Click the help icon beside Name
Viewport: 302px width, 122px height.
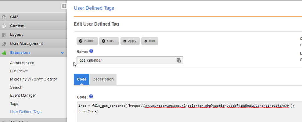[x=91, y=51]
